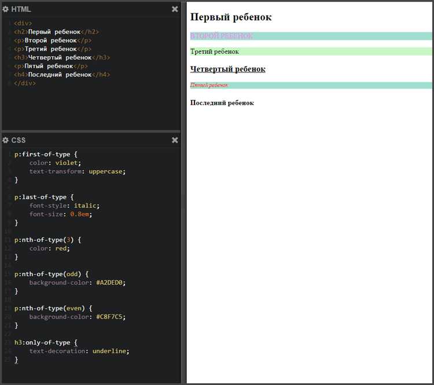Close the CSS panel with X

175,140
